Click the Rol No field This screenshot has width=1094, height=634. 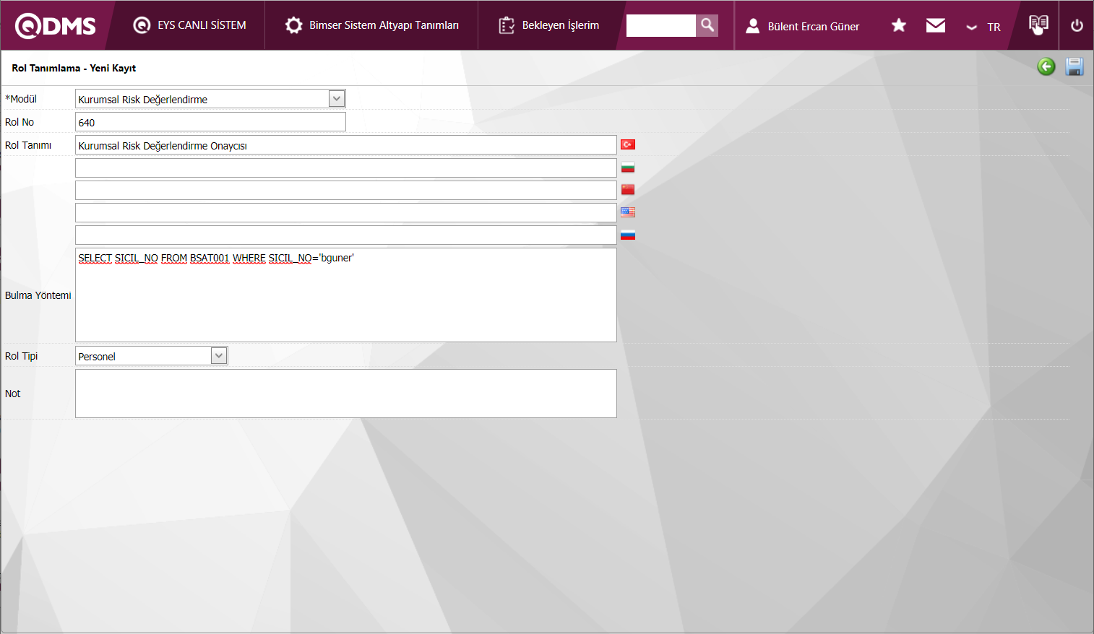[x=210, y=122]
